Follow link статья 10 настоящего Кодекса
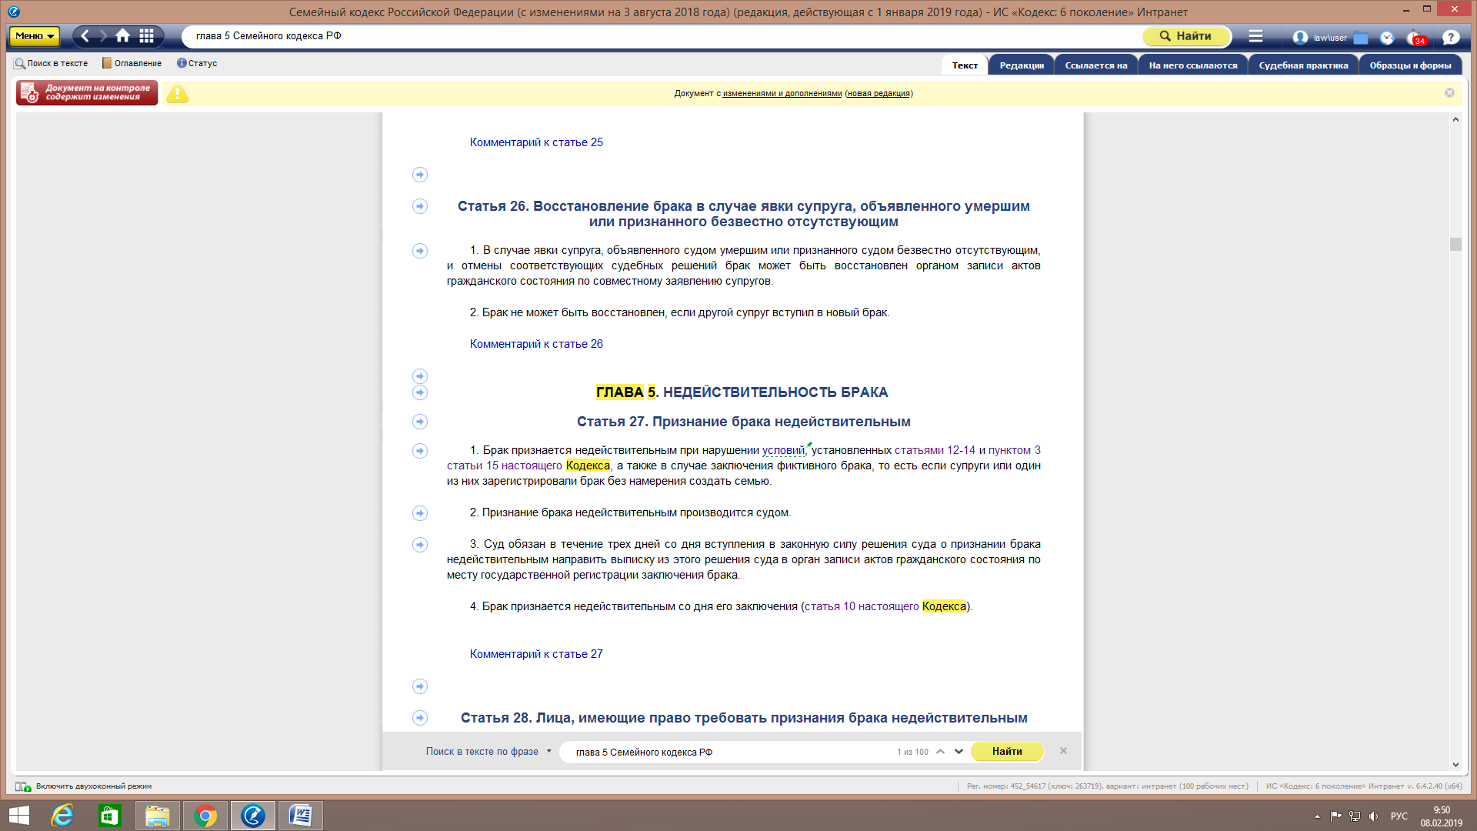 (885, 606)
